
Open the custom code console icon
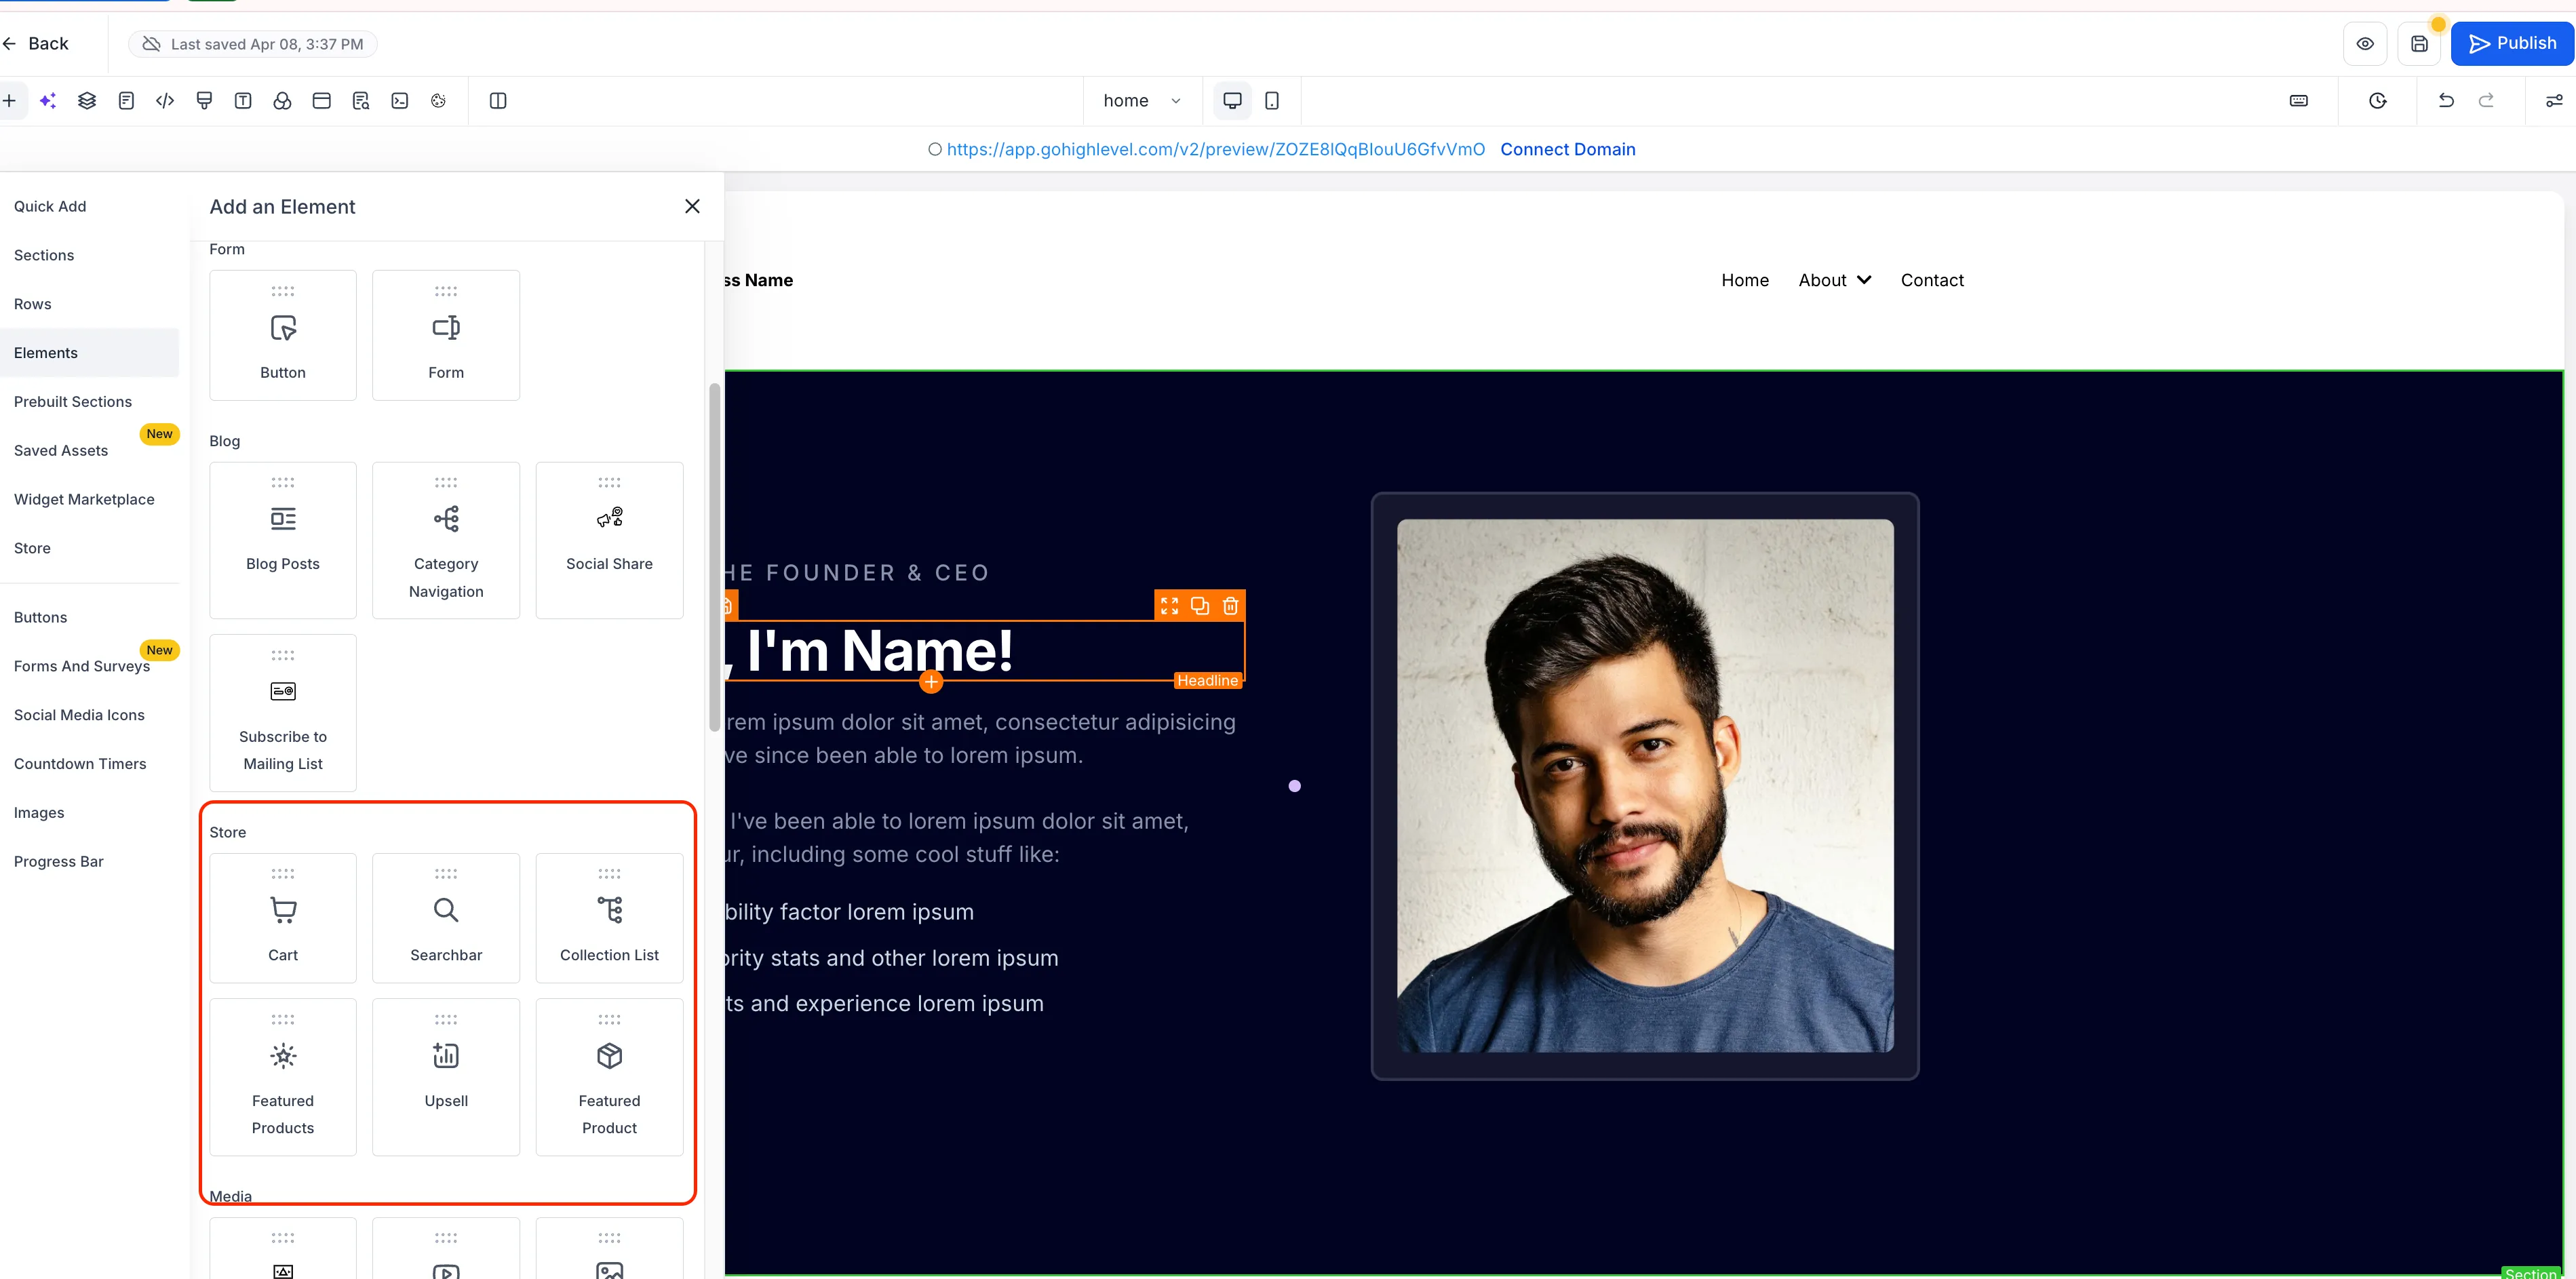400,100
